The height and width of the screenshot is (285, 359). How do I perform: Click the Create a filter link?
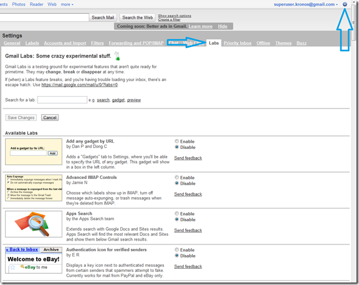(169, 20)
